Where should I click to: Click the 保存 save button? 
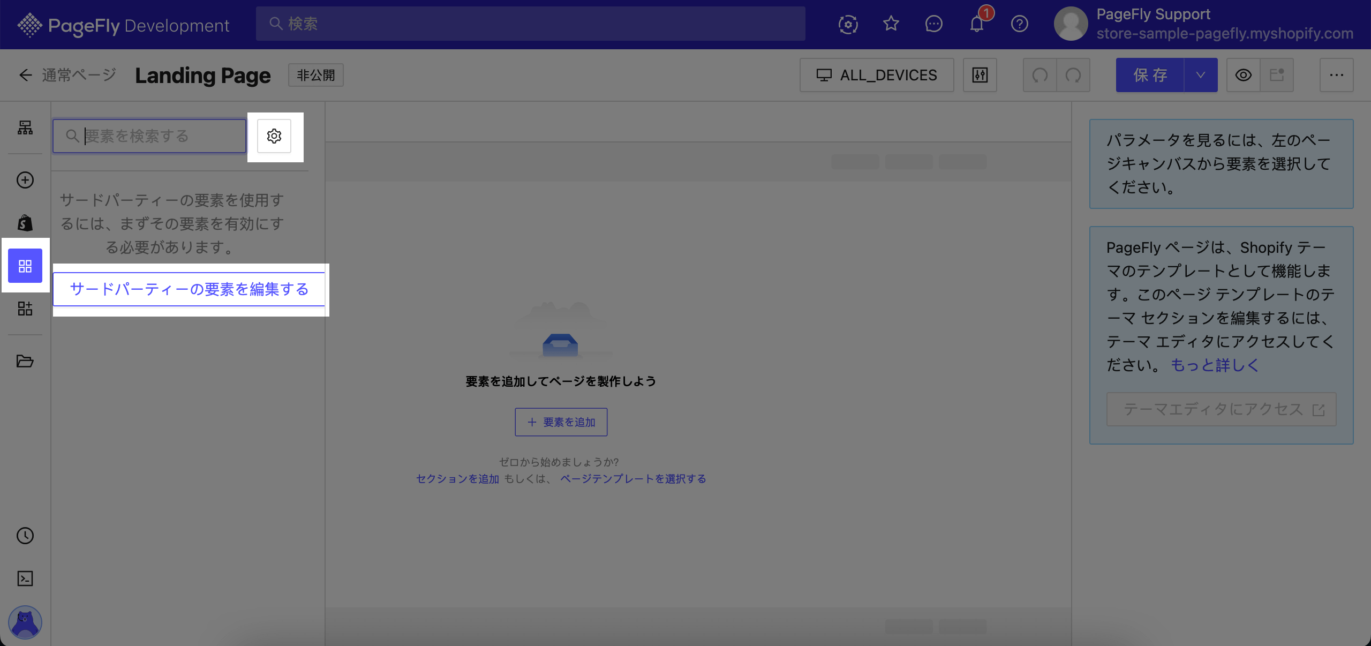click(1150, 75)
